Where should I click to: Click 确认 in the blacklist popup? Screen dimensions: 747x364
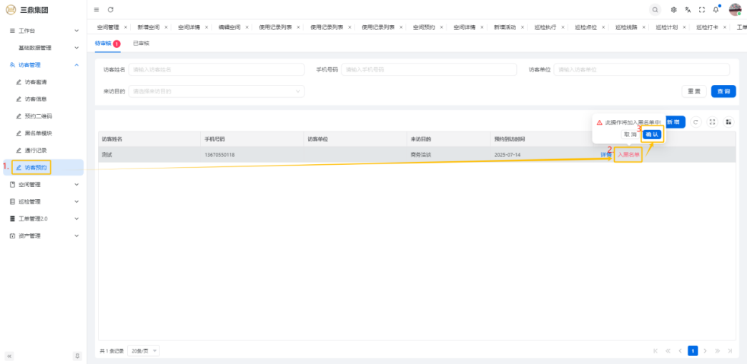pyautogui.click(x=652, y=134)
